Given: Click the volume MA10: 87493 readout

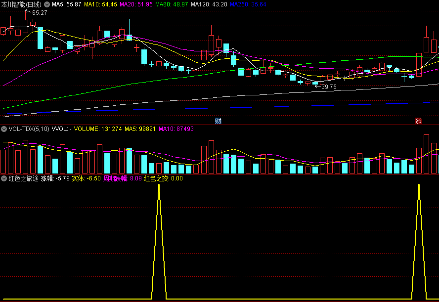Looking at the screenshot, I should [x=176, y=129].
